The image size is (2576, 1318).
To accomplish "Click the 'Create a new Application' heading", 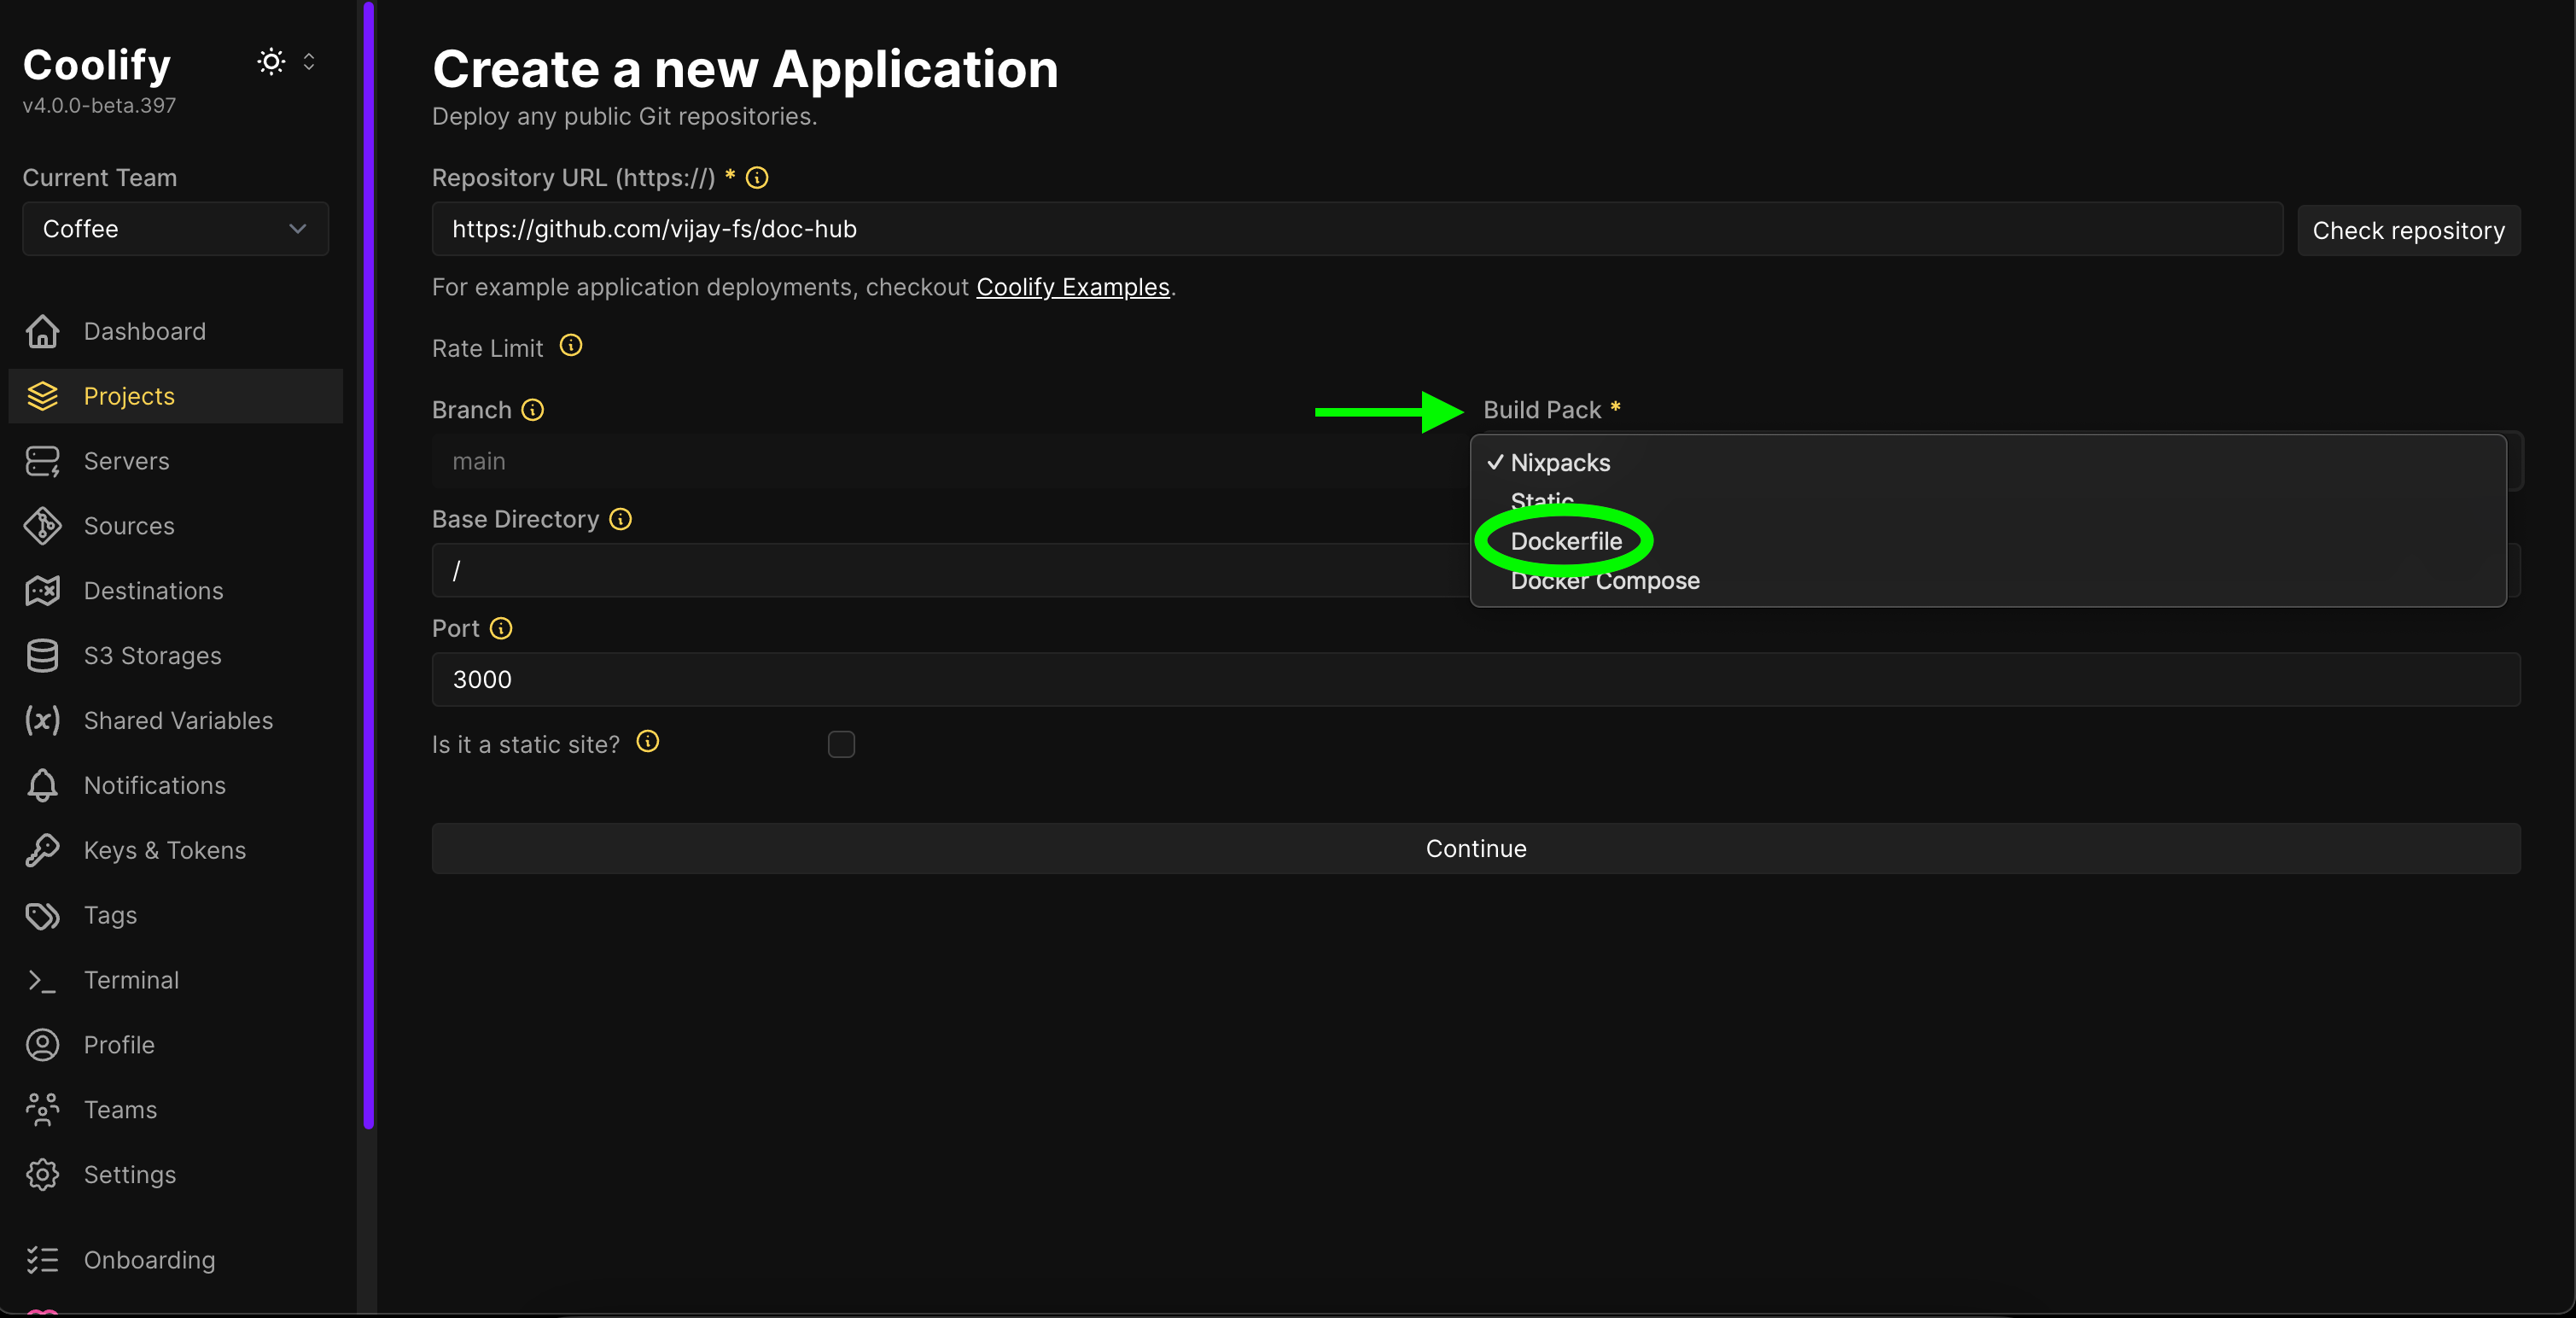I will click(745, 69).
